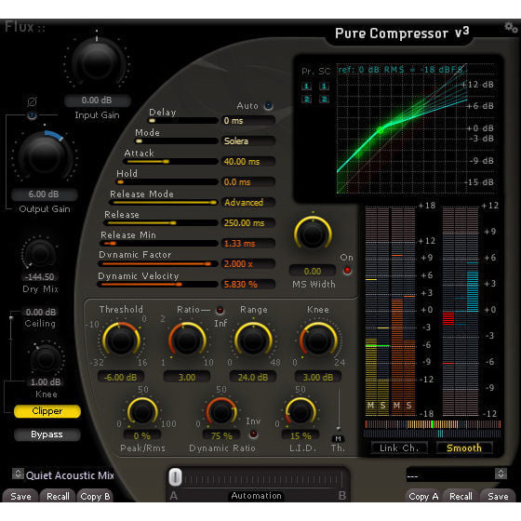This screenshot has height=521, width=521.
Task: Click the Ceiling vertical slider
Action: pos(11,345)
